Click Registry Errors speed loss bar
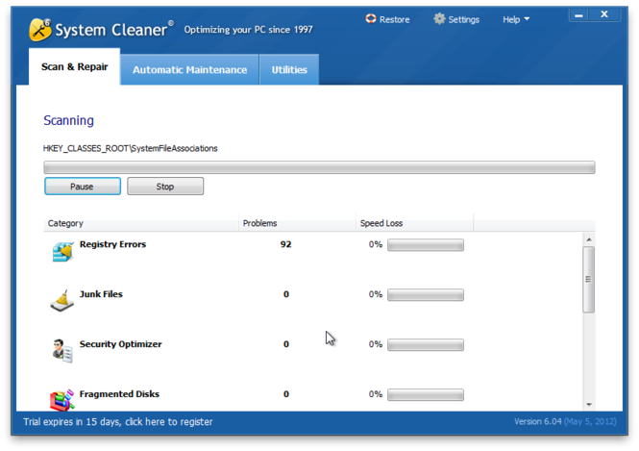The width and height of the screenshot is (639, 451). [426, 245]
